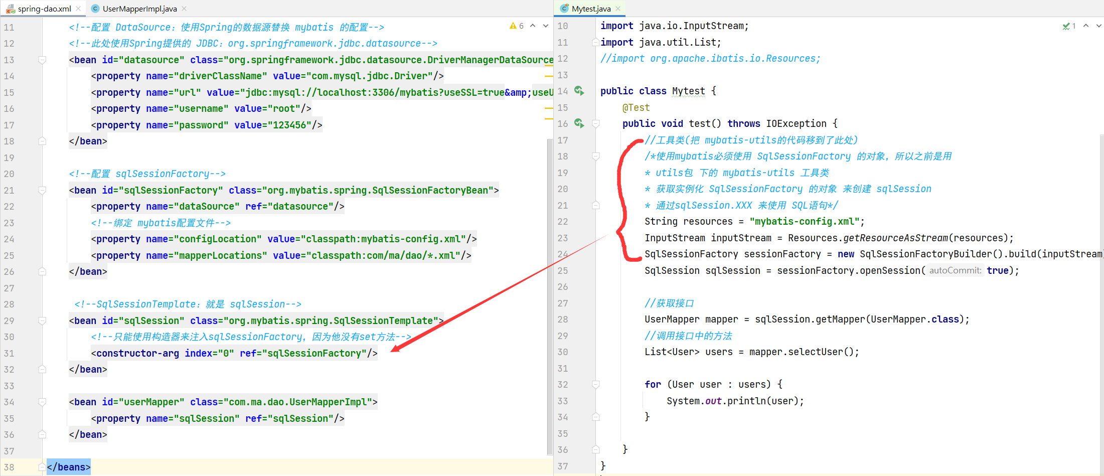This screenshot has height=476, width=1104.
Task: Click the warning stripe mark beside driverClassName line
Action: point(549,76)
